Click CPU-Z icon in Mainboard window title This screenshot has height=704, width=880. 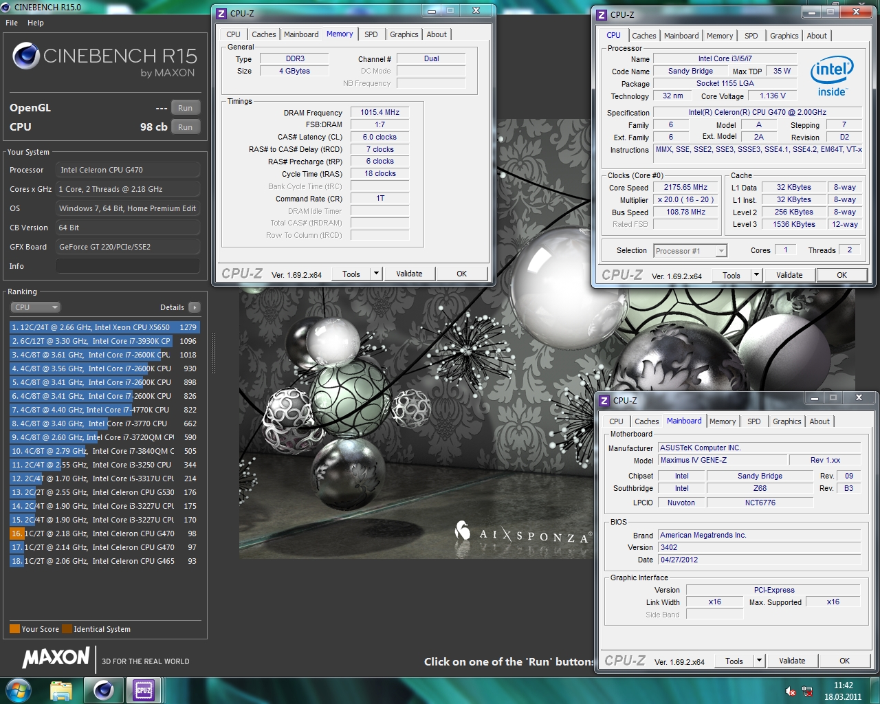[x=604, y=400]
